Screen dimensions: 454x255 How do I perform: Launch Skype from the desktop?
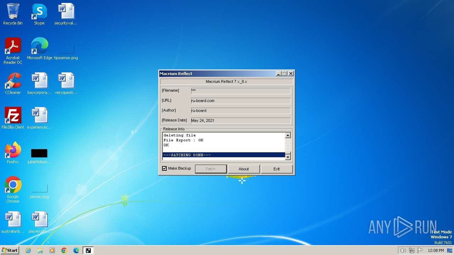click(x=39, y=14)
